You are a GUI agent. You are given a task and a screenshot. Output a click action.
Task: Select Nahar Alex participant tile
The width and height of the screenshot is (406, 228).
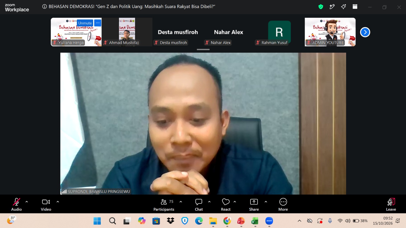228,32
